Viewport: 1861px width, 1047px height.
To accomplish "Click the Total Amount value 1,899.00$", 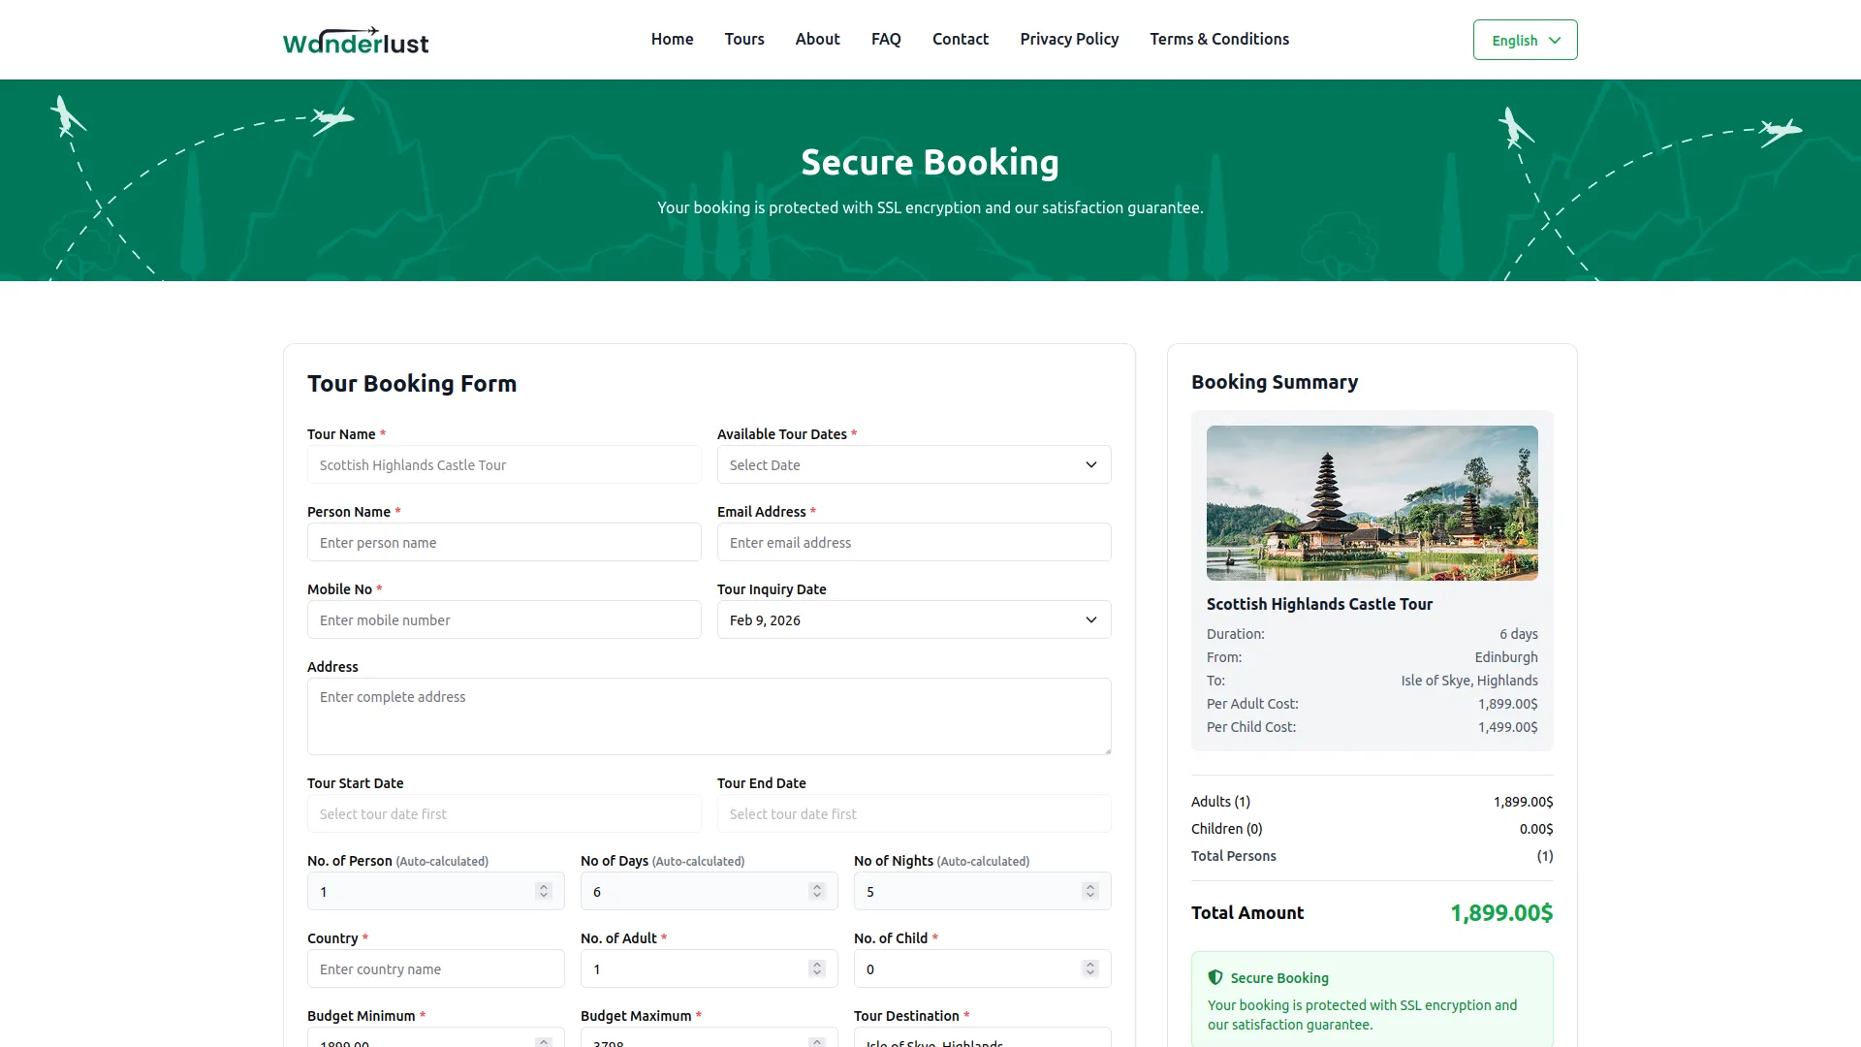I will tap(1501, 912).
